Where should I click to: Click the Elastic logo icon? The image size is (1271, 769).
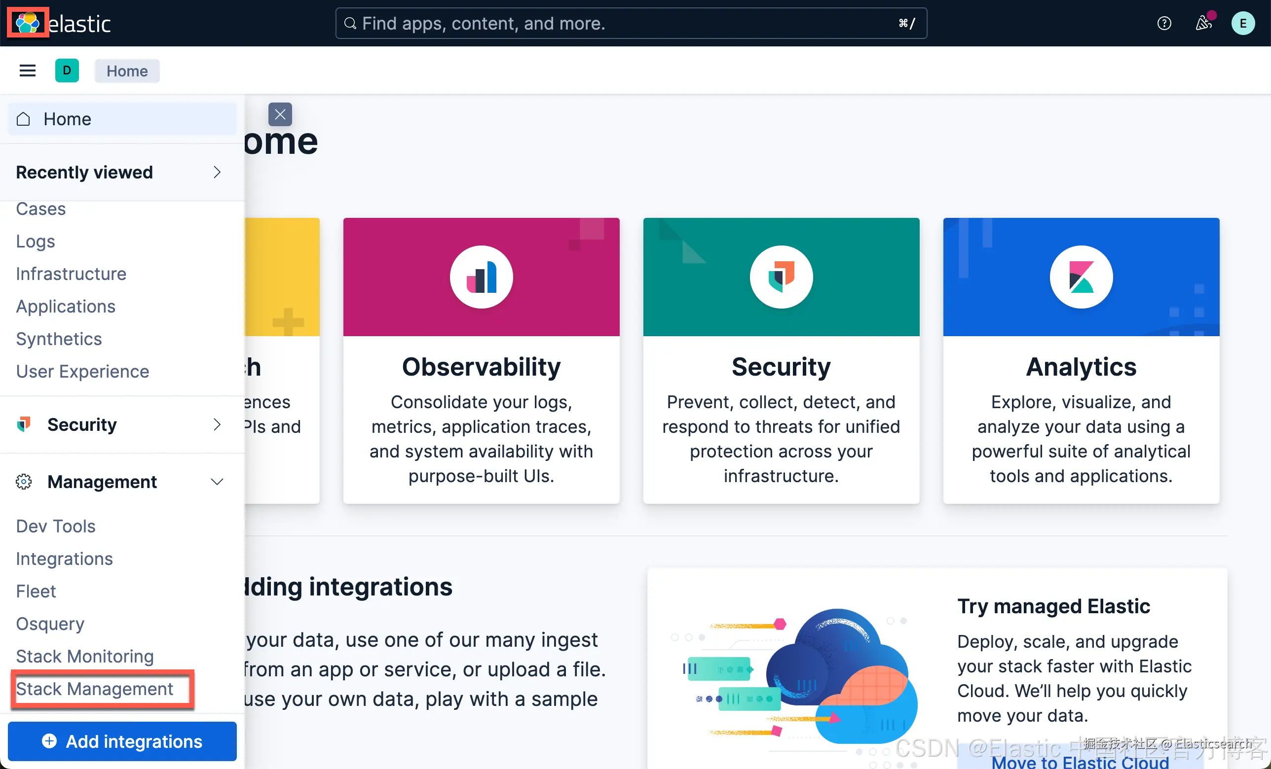tap(27, 23)
